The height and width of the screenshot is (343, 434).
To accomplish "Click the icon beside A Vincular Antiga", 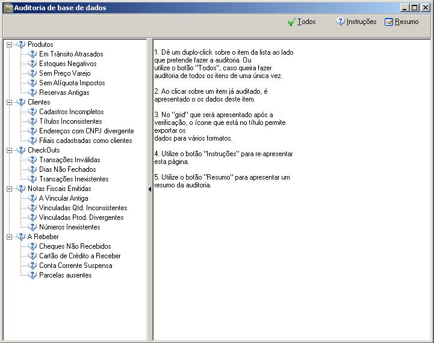I will tap(32, 198).
